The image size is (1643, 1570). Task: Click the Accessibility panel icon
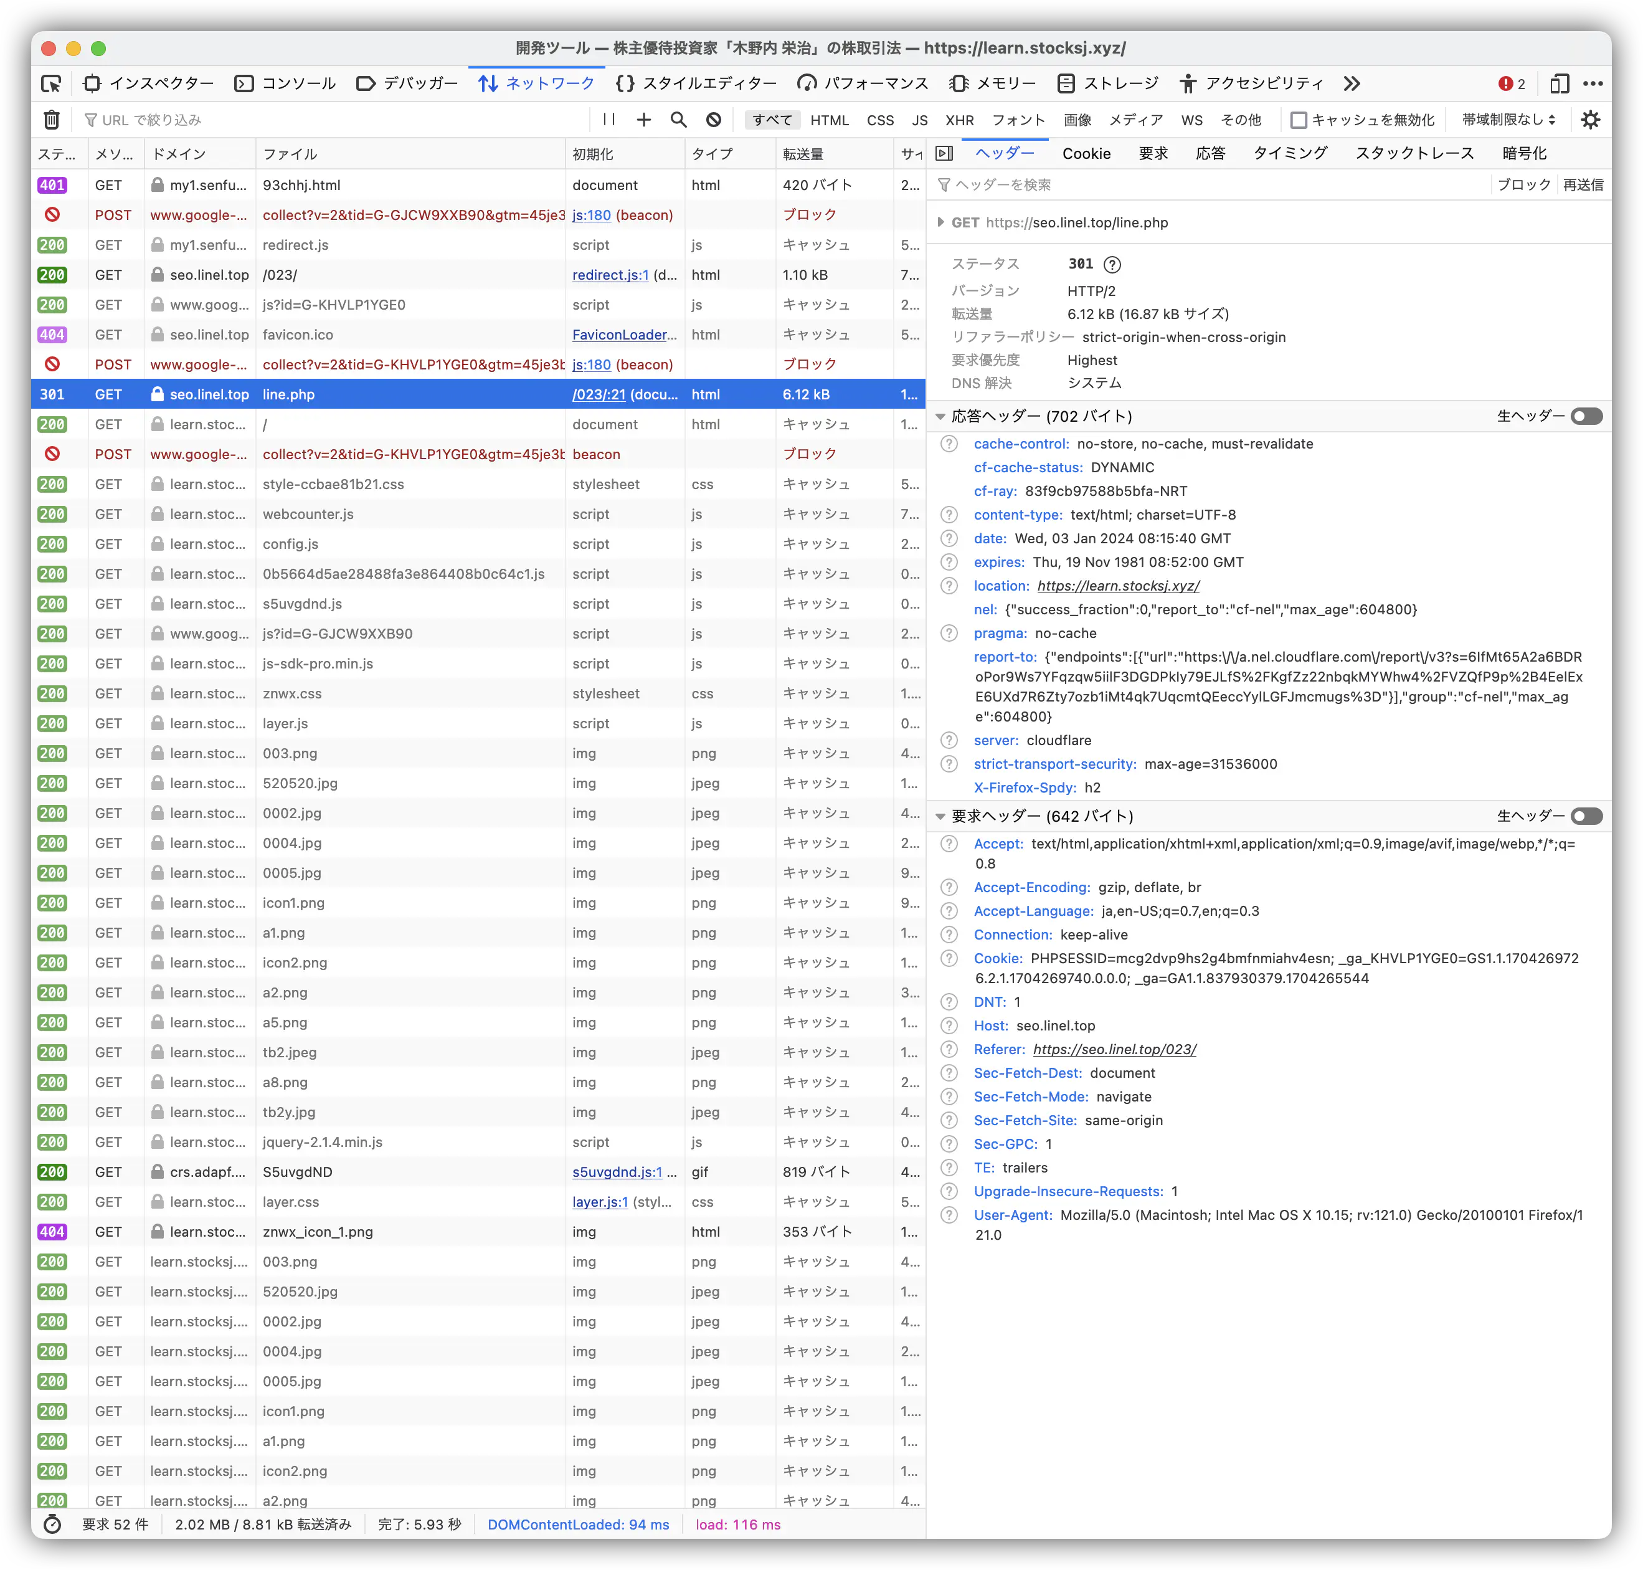pos(1186,82)
